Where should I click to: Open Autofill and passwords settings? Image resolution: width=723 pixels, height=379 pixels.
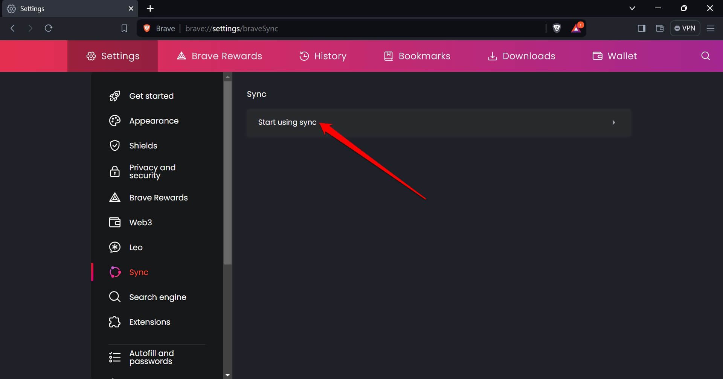pos(151,357)
